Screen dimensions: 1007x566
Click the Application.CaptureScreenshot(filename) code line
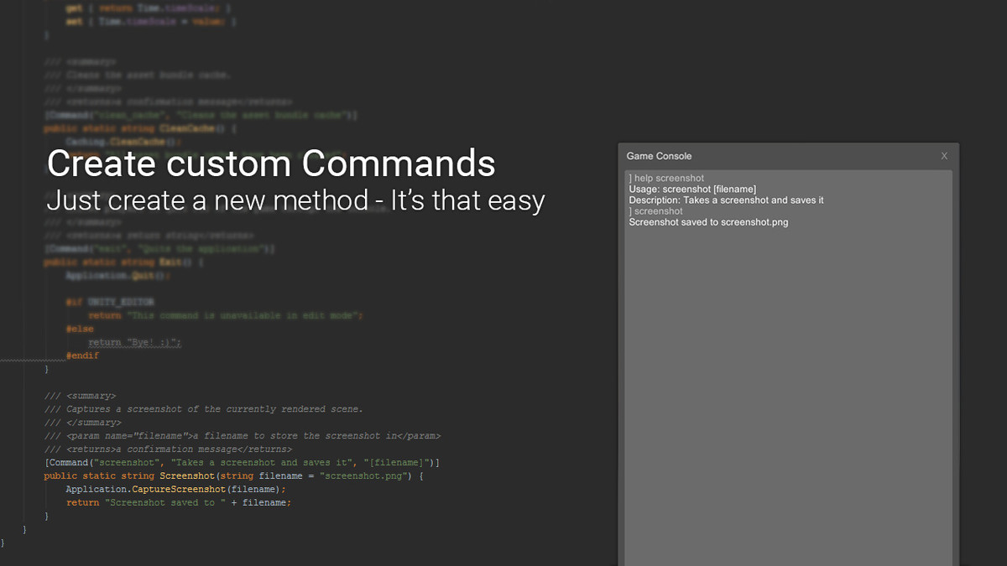[x=176, y=490]
